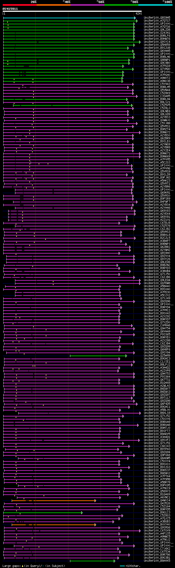Select label UniRef100_Q7XJ49
The image size is (175, 568).
(x=157, y=298)
